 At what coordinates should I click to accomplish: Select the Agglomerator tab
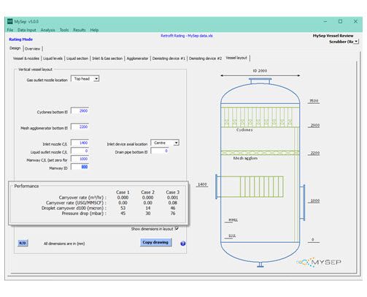[x=137, y=59]
